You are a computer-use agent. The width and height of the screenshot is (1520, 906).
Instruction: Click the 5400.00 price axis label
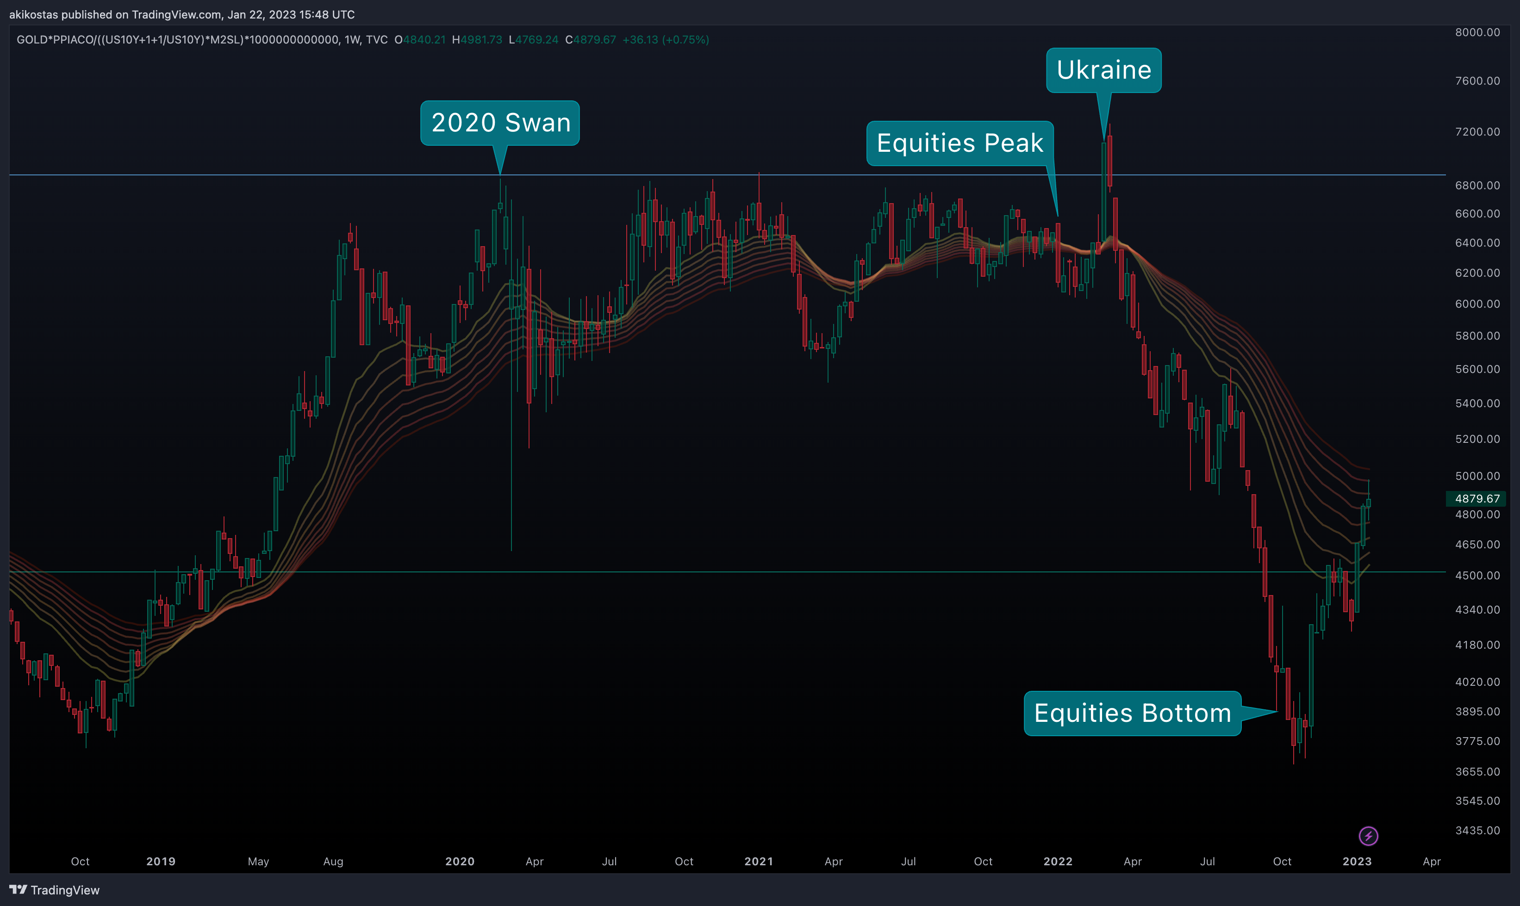click(x=1477, y=403)
